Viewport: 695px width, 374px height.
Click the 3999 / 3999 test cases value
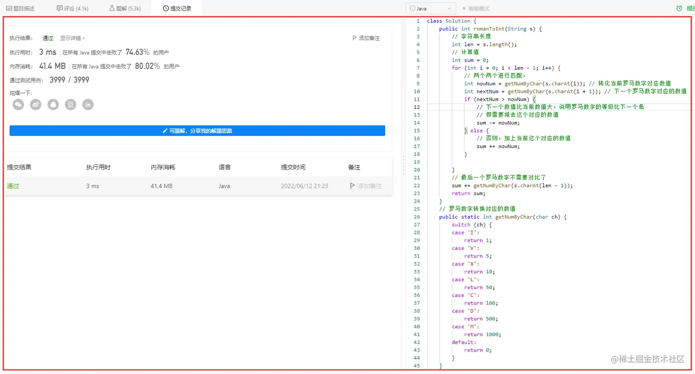tap(69, 80)
